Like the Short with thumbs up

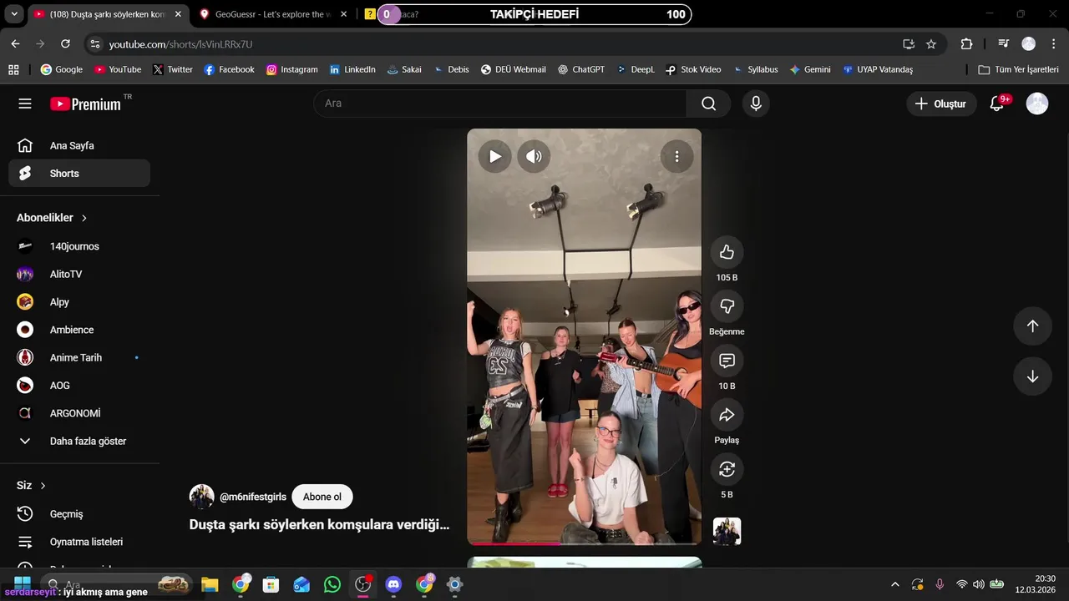click(x=727, y=252)
